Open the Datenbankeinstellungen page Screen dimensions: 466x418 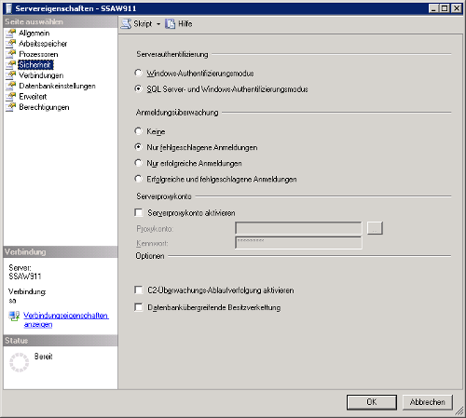coord(57,86)
